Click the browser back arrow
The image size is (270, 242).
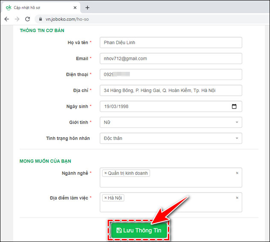(x=7, y=19)
